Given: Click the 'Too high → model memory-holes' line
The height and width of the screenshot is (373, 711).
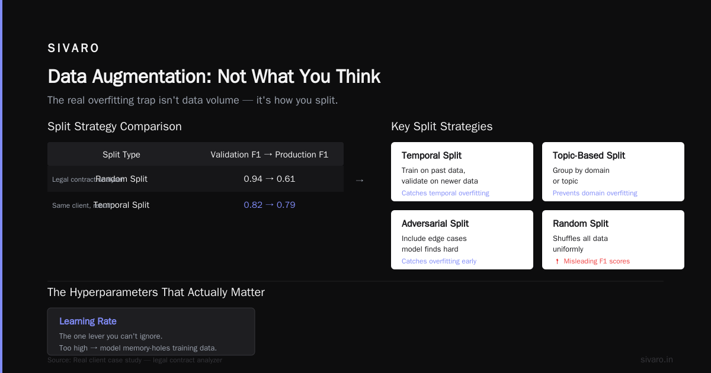Looking at the screenshot, I should [x=138, y=348].
